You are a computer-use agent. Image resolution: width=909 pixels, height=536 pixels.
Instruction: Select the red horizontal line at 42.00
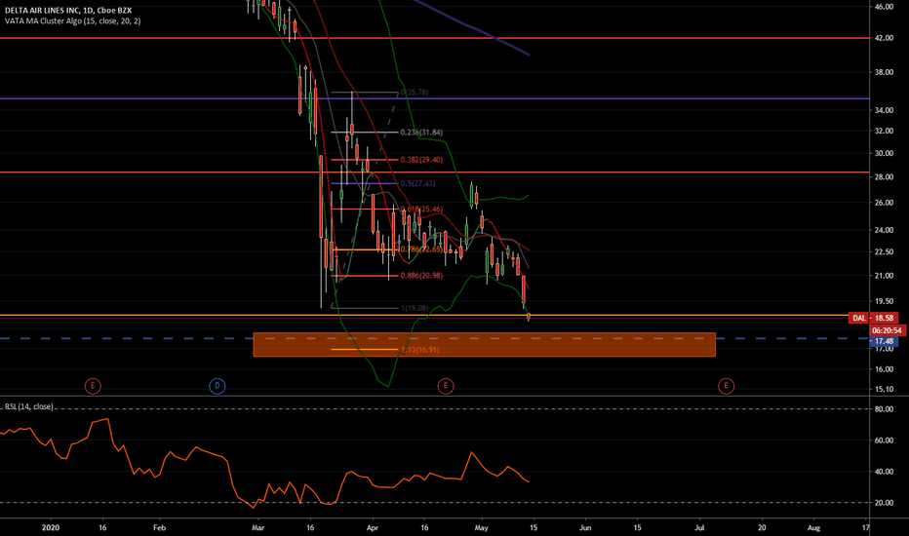[x=435, y=38]
